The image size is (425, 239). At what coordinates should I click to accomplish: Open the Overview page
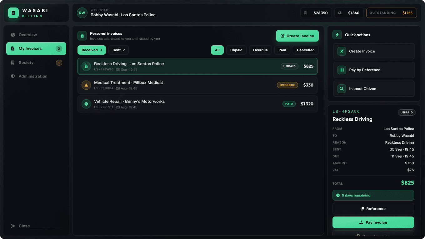pyautogui.click(x=36, y=35)
